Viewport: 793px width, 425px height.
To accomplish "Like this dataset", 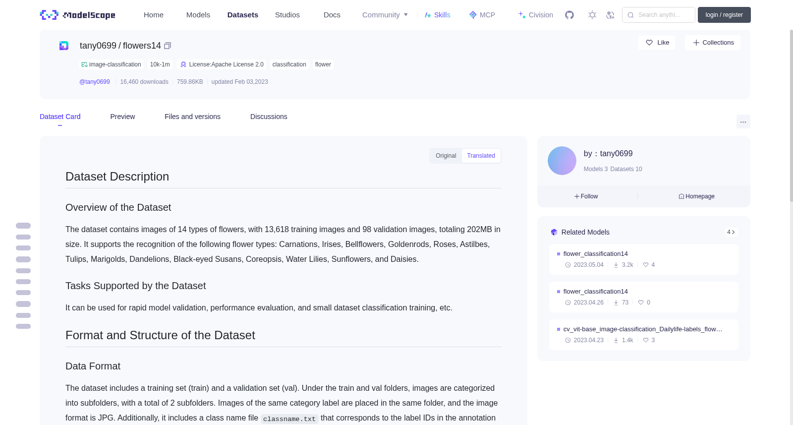I will click(x=657, y=43).
